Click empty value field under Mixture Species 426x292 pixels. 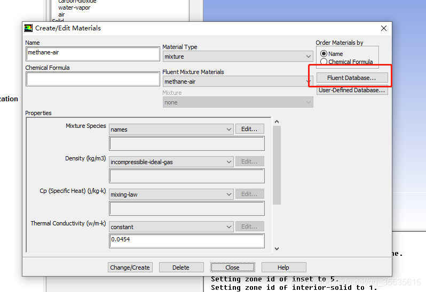[x=187, y=143]
